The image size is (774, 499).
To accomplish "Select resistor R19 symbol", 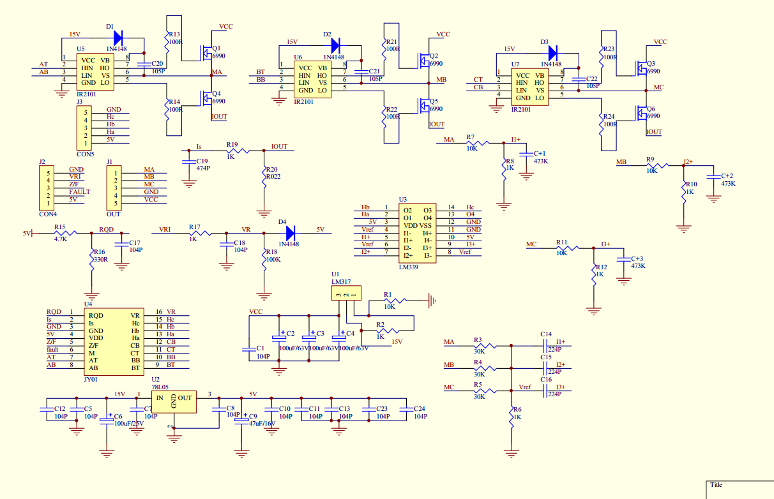I will [x=238, y=151].
